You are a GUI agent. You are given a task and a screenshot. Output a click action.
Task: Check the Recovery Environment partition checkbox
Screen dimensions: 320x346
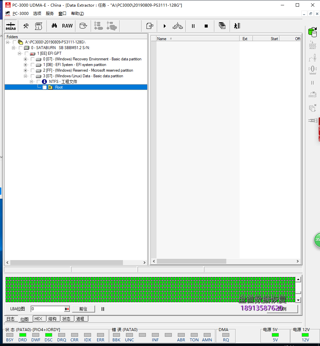click(x=33, y=59)
